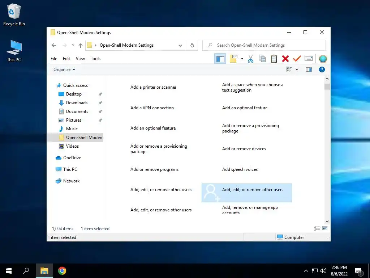Switch to large icons view in status bar

pyautogui.click(x=325, y=228)
